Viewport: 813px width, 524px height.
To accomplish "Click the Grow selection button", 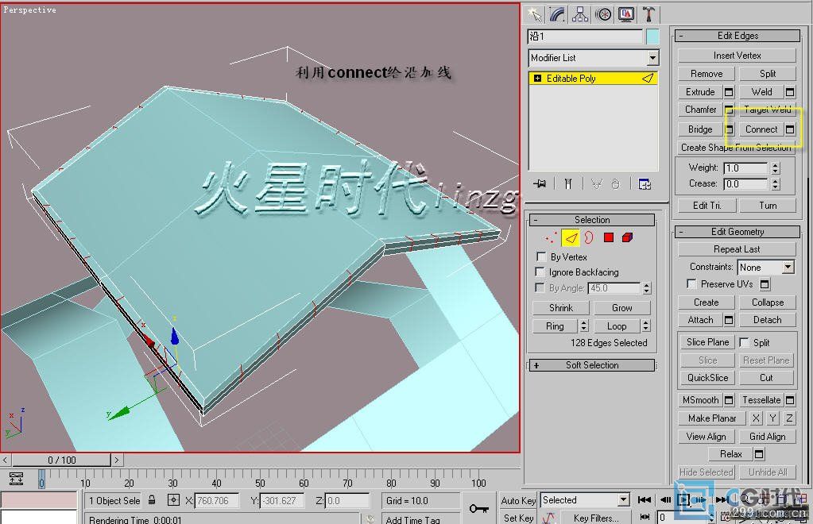I will [x=621, y=308].
